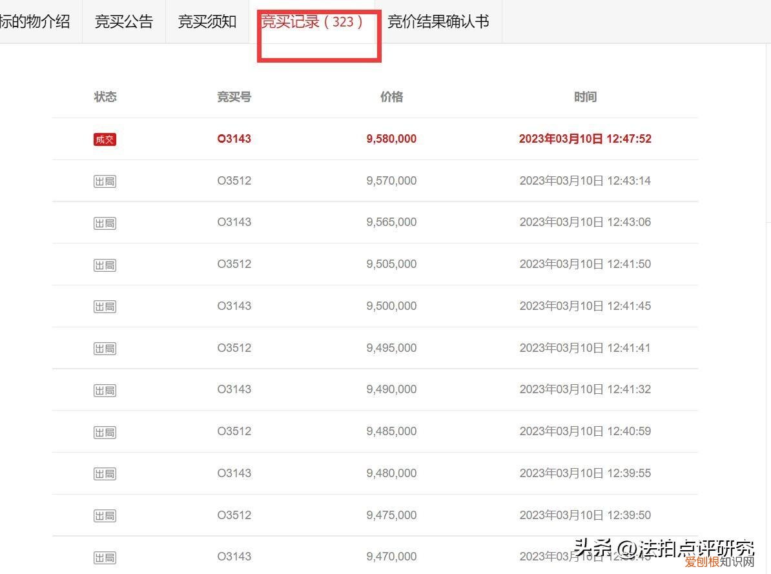Click the red 成交 status badge

[105, 139]
